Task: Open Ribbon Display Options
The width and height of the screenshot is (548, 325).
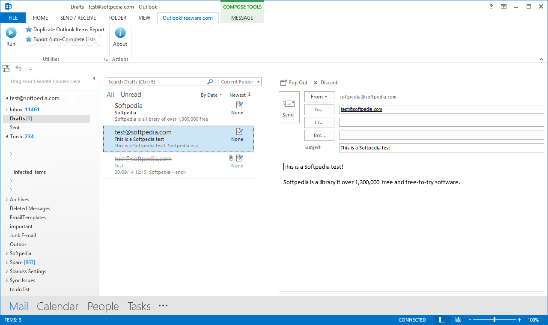Action: [x=503, y=6]
